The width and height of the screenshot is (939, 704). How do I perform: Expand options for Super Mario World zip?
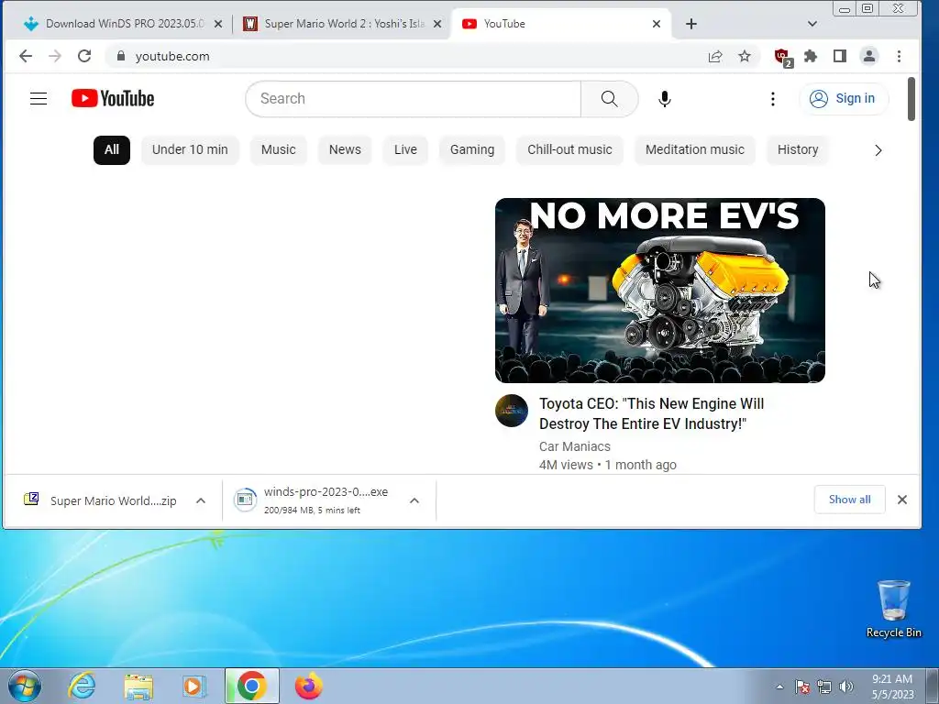point(201,500)
